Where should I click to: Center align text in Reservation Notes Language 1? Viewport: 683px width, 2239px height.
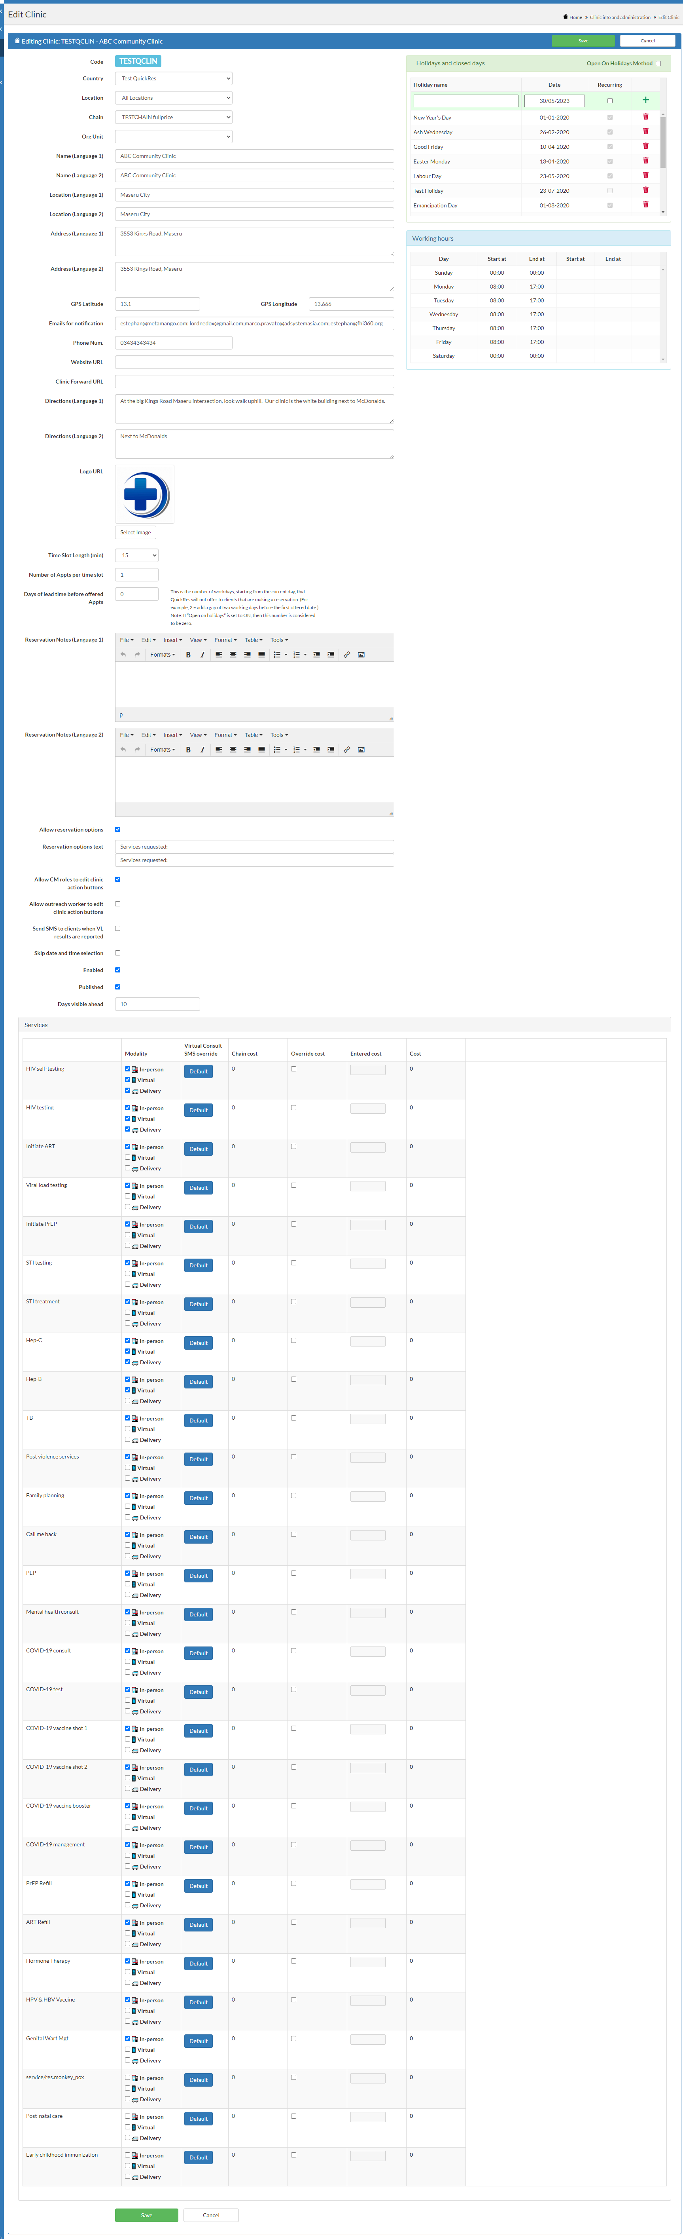[233, 655]
